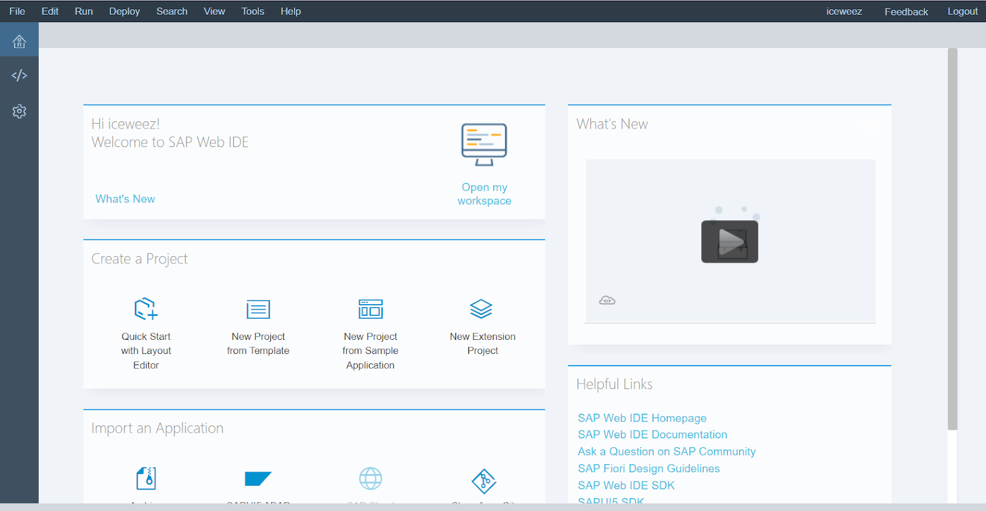Screen dimensions: 986x511
Task: Open SAP Web IDE Documentation link
Action: (653, 435)
